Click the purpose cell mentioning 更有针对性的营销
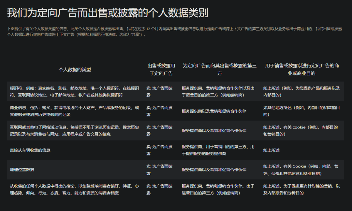Image resolution: width=352 pixels, height=211 pixels. (301, 190)
